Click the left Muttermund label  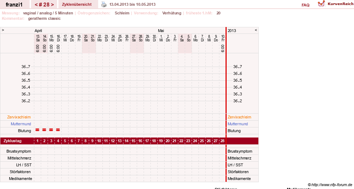21,124
